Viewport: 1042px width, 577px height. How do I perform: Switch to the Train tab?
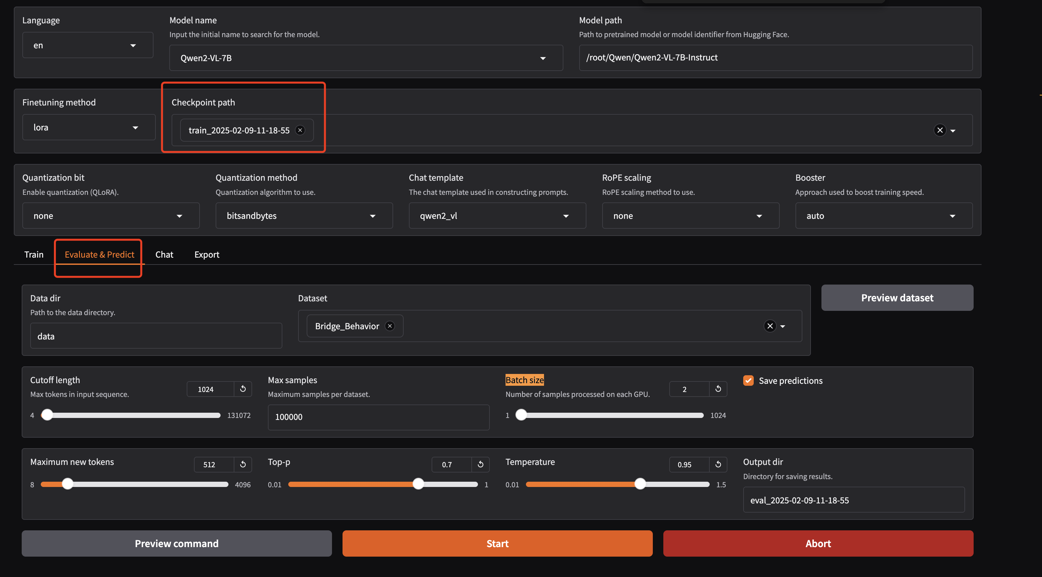[x=34, y=254]
